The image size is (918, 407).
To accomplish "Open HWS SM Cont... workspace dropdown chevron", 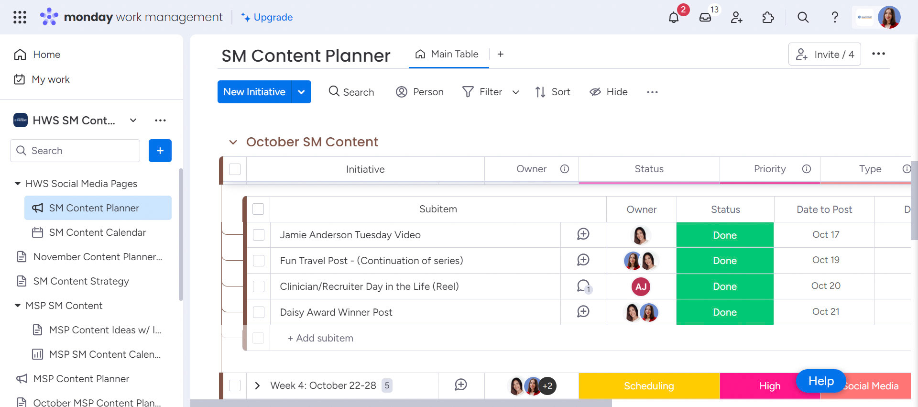I will coord(133,121).
